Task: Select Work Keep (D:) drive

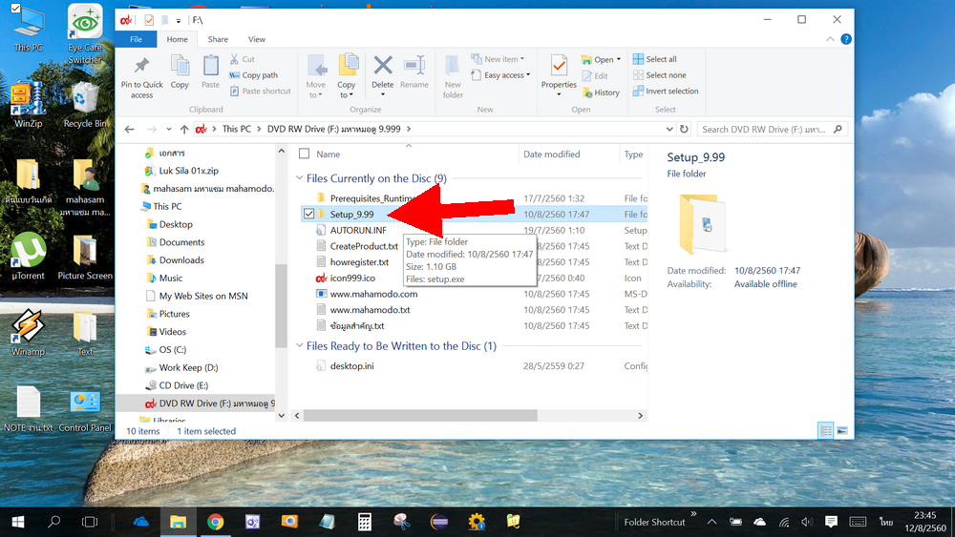Action: click(x=188, y=367)
